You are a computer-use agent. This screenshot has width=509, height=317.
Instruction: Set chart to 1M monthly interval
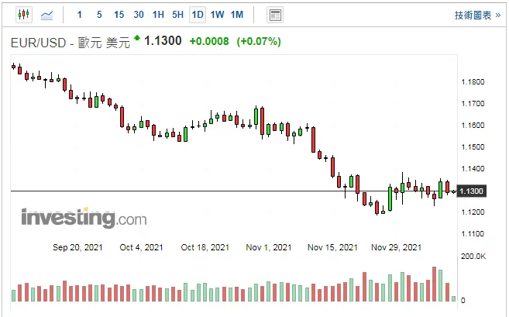(x=237, y=15)
